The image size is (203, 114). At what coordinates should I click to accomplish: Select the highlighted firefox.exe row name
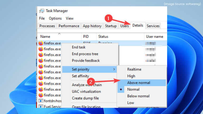point(52,43)
